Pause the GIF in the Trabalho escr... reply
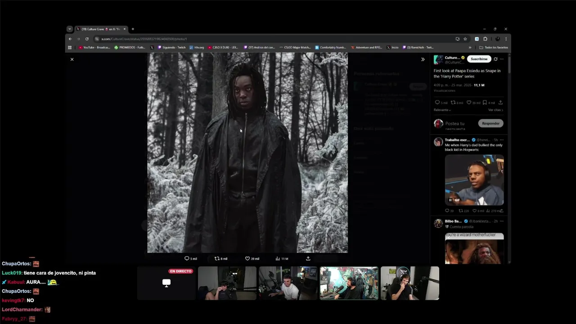The width and height of the screenshot is (576, 324). tap(450, 200)
